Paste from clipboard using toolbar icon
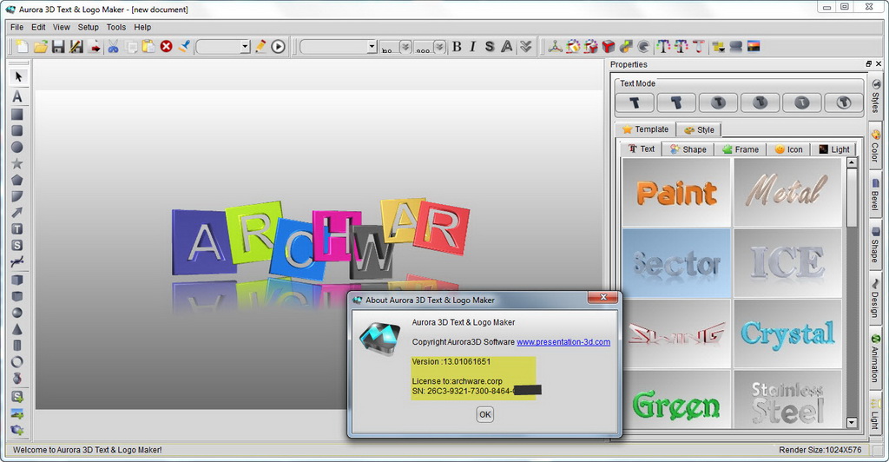 pyautogui.click(x=148, y=47)
